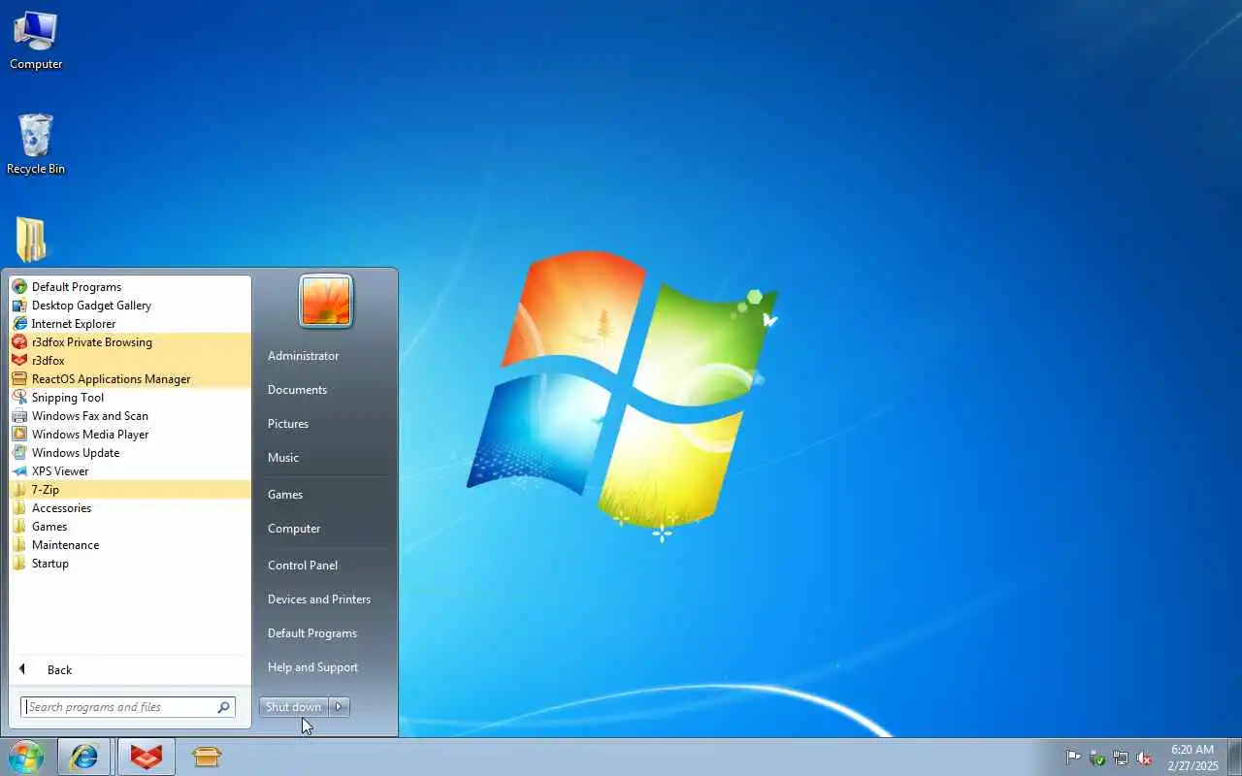Click the Action Center flag tray icon
Image resolution: width=1242 pixels, height=776 pixels.
point(1073,758)
